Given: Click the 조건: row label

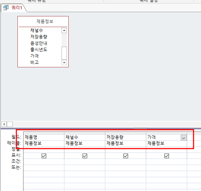Looking at the screenshot, I should click(16, 161).
